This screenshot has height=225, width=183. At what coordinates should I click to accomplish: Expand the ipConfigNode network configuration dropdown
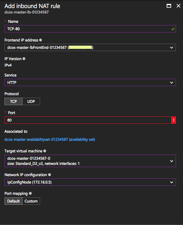[90, 182]
